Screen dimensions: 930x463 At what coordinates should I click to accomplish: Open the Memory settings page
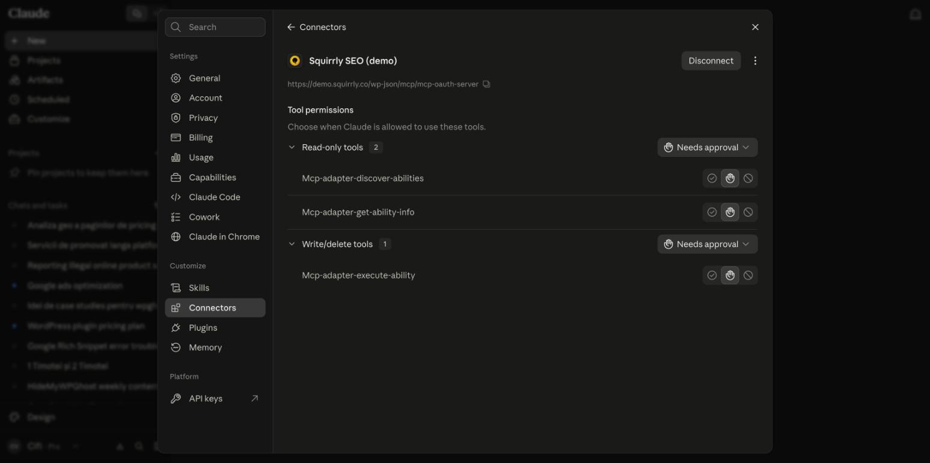215,348
